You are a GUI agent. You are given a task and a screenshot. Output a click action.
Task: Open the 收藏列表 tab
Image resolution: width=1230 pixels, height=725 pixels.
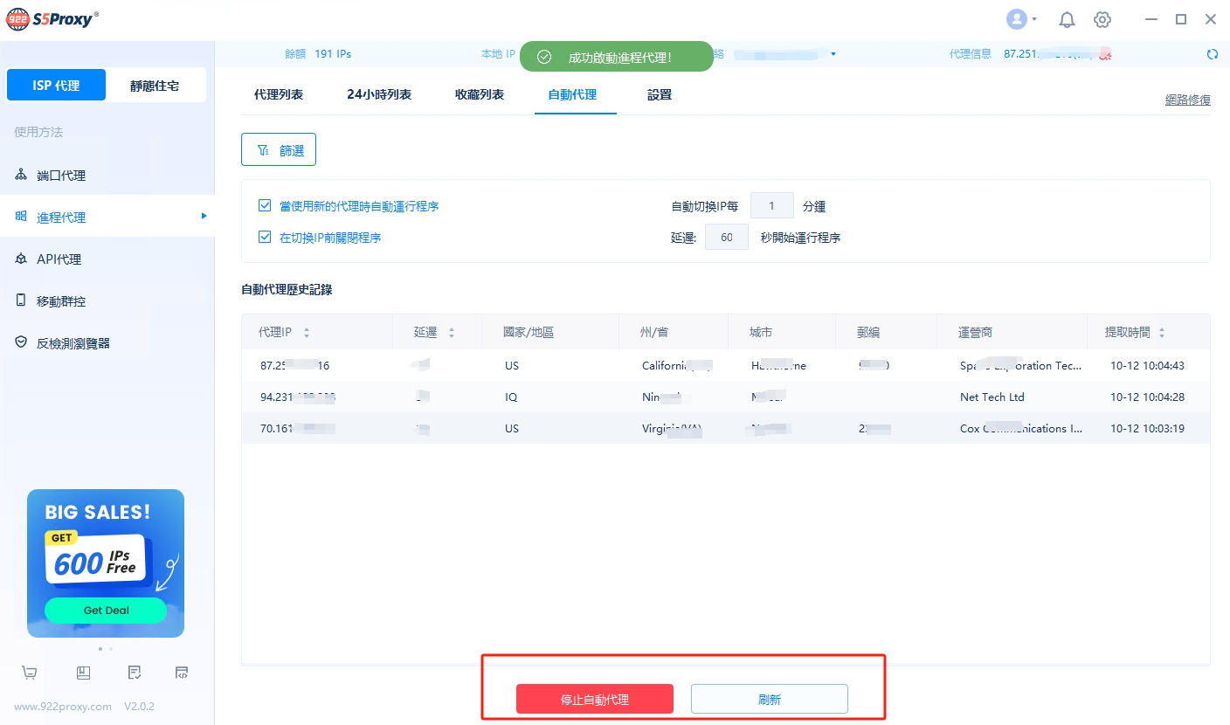(x=480, y=94)
